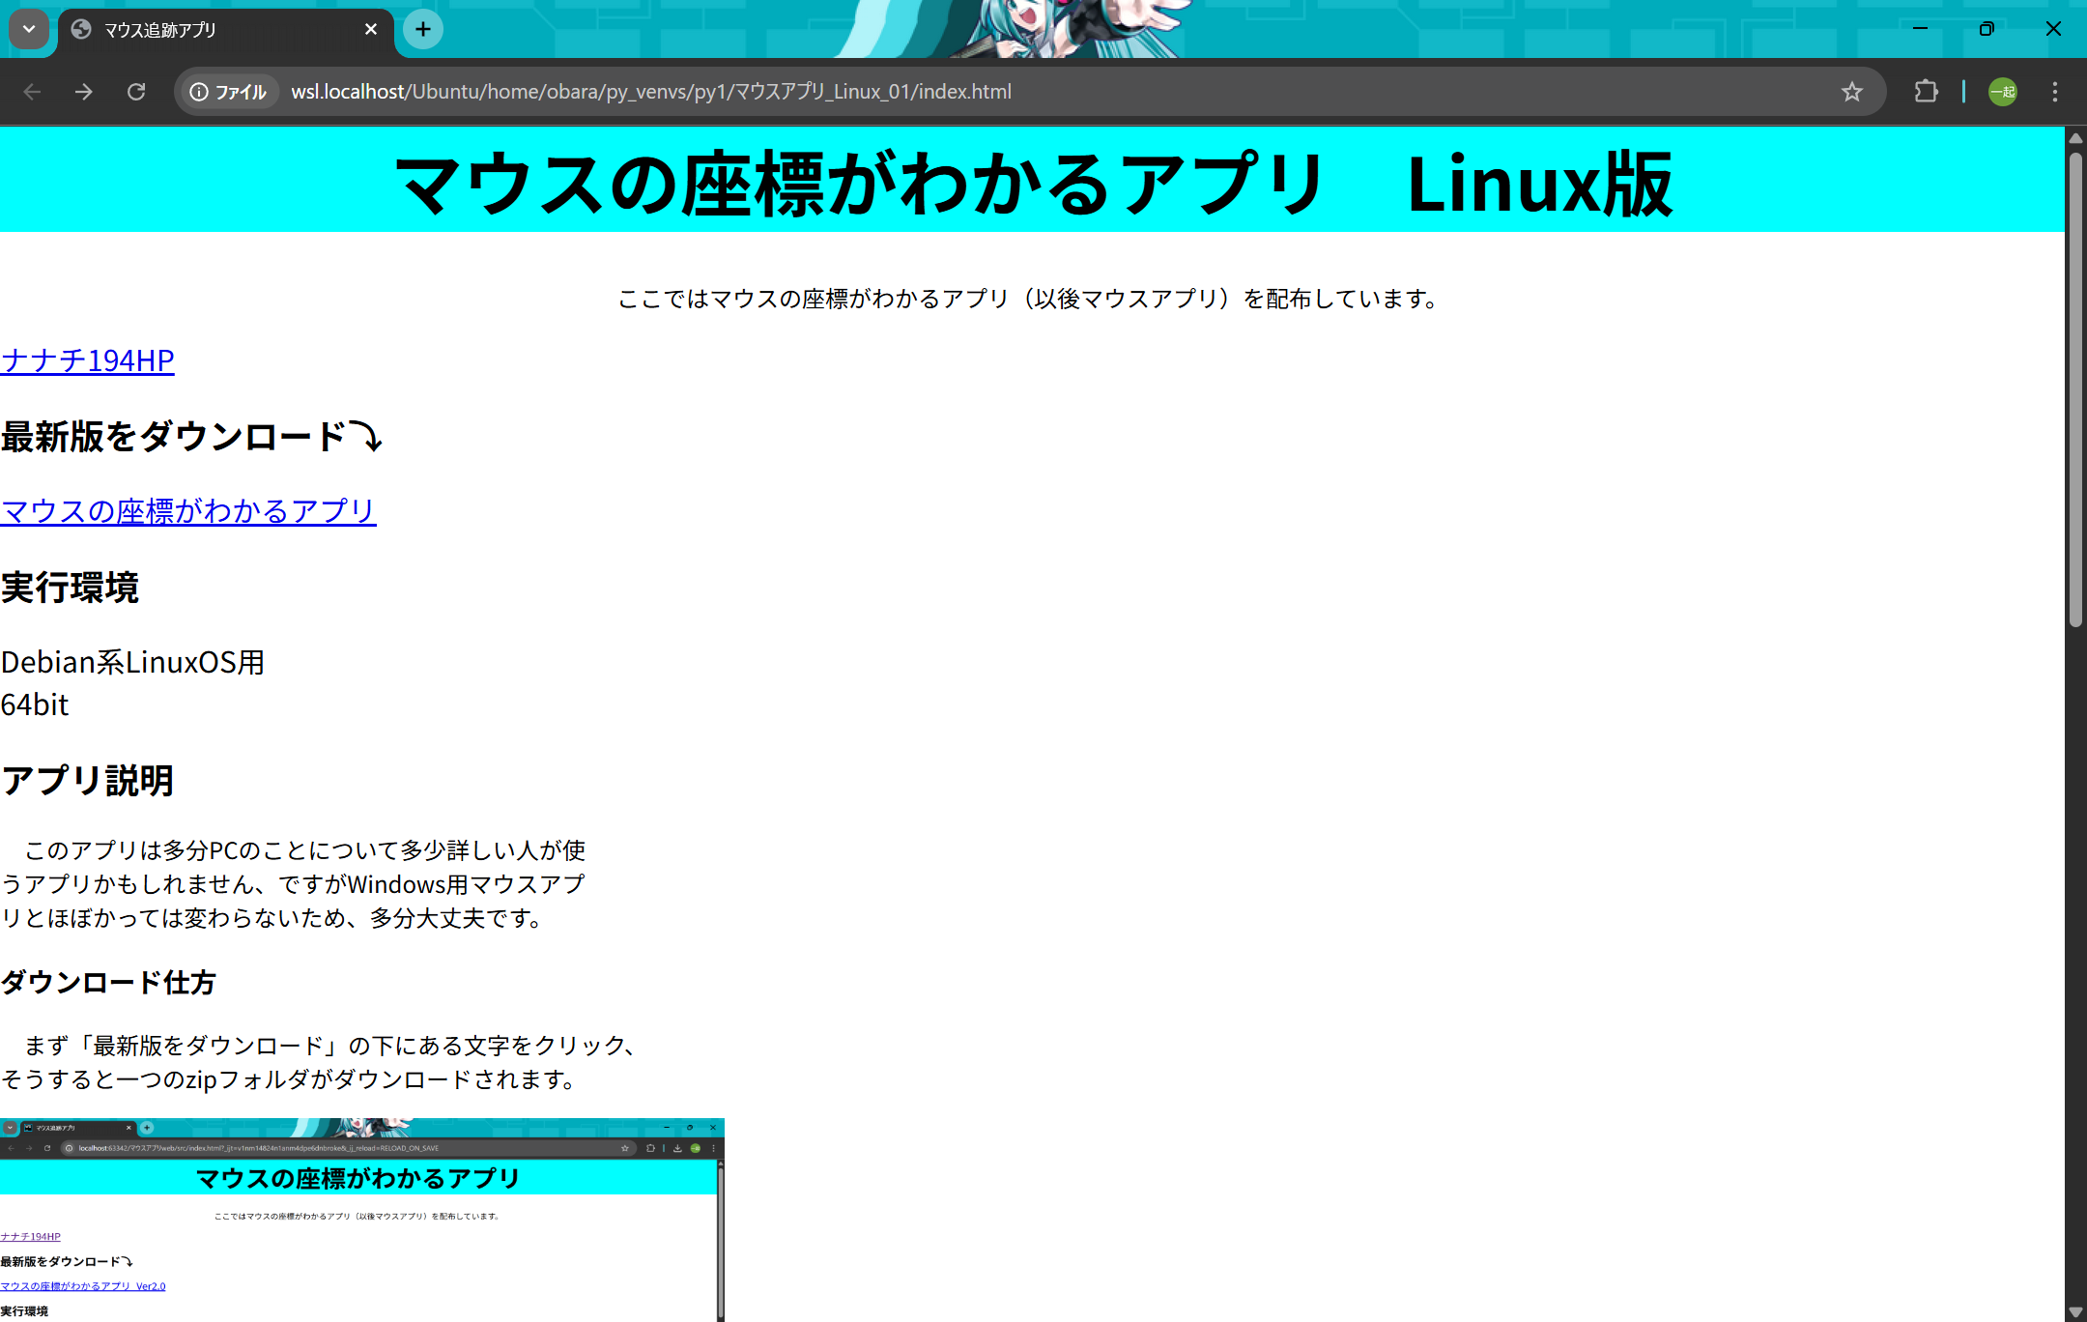
Task: Close the マウス追跡アプリ tab
Action: (371, 29)
